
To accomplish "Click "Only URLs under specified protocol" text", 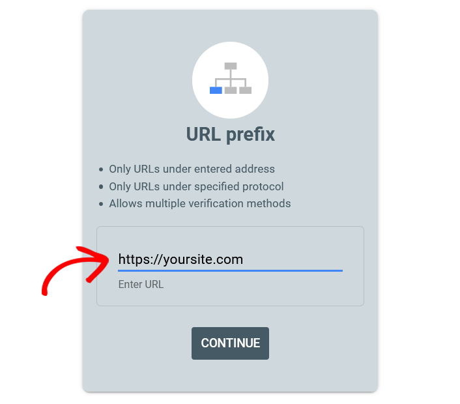I will click(196, 186).
